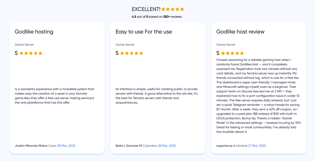
Task: Click the Game Server label in the Godlike hosting card
Action: pos(24,45)
